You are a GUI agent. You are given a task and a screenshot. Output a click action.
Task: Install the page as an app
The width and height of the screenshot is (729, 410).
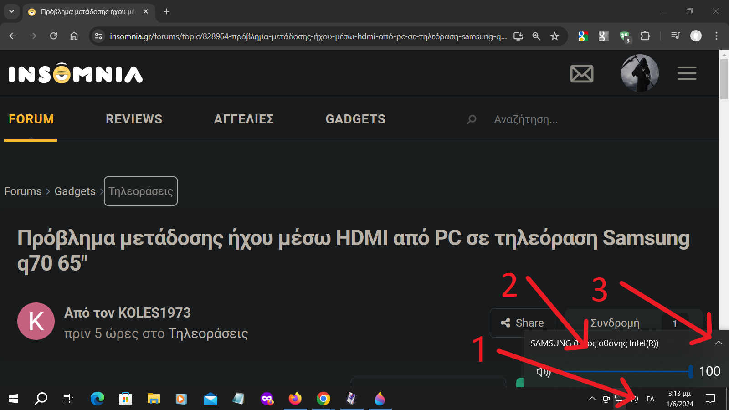518,36
